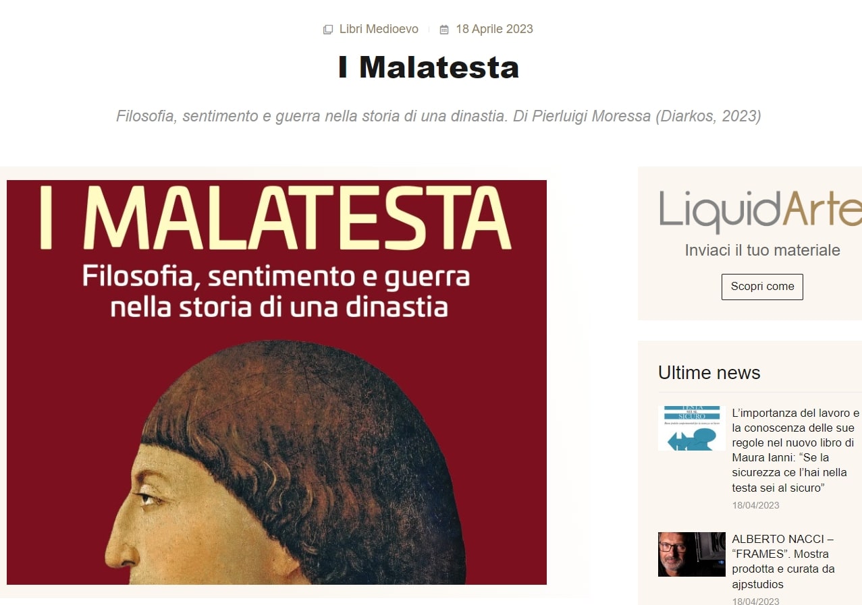Screen dimensions: 862x605
Task: Click the date under the Maura Ianni article
Action: tap(755, 505)
